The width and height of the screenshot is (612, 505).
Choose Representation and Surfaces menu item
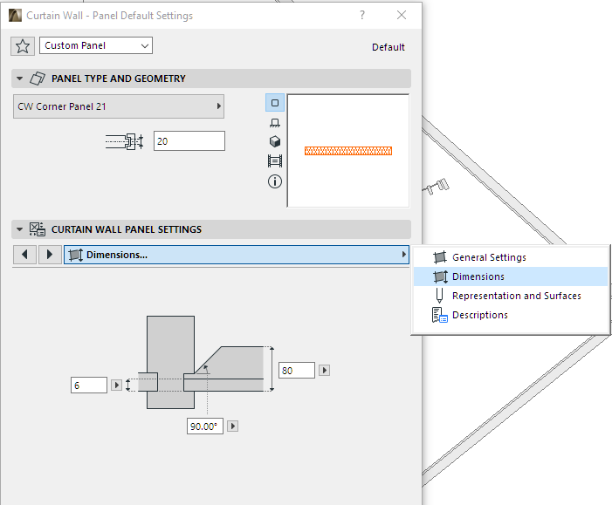point(516,296)
